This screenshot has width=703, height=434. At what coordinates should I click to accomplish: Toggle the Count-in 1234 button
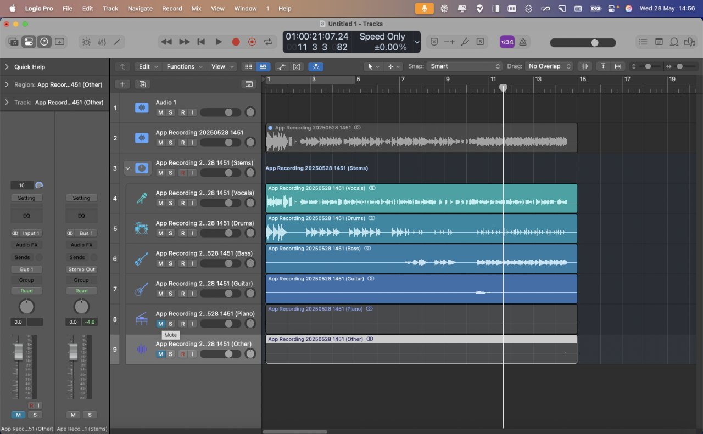coord(507,42)
